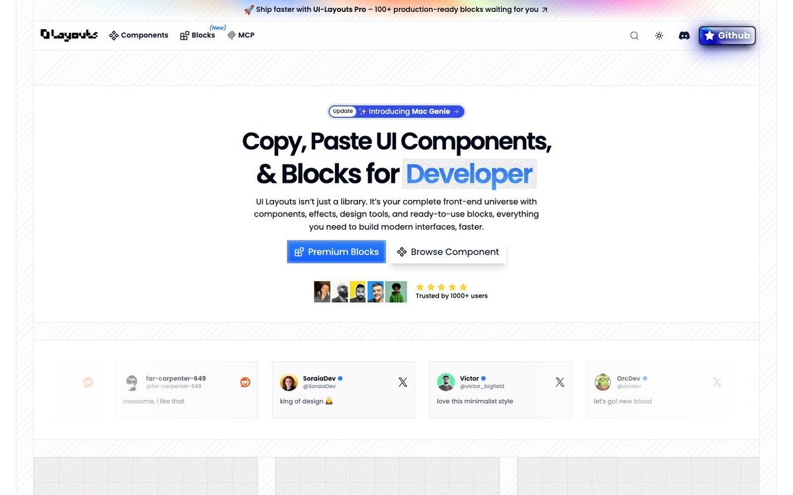Click the MCP nav icon

pyautogui.click(x=231, y=35)
